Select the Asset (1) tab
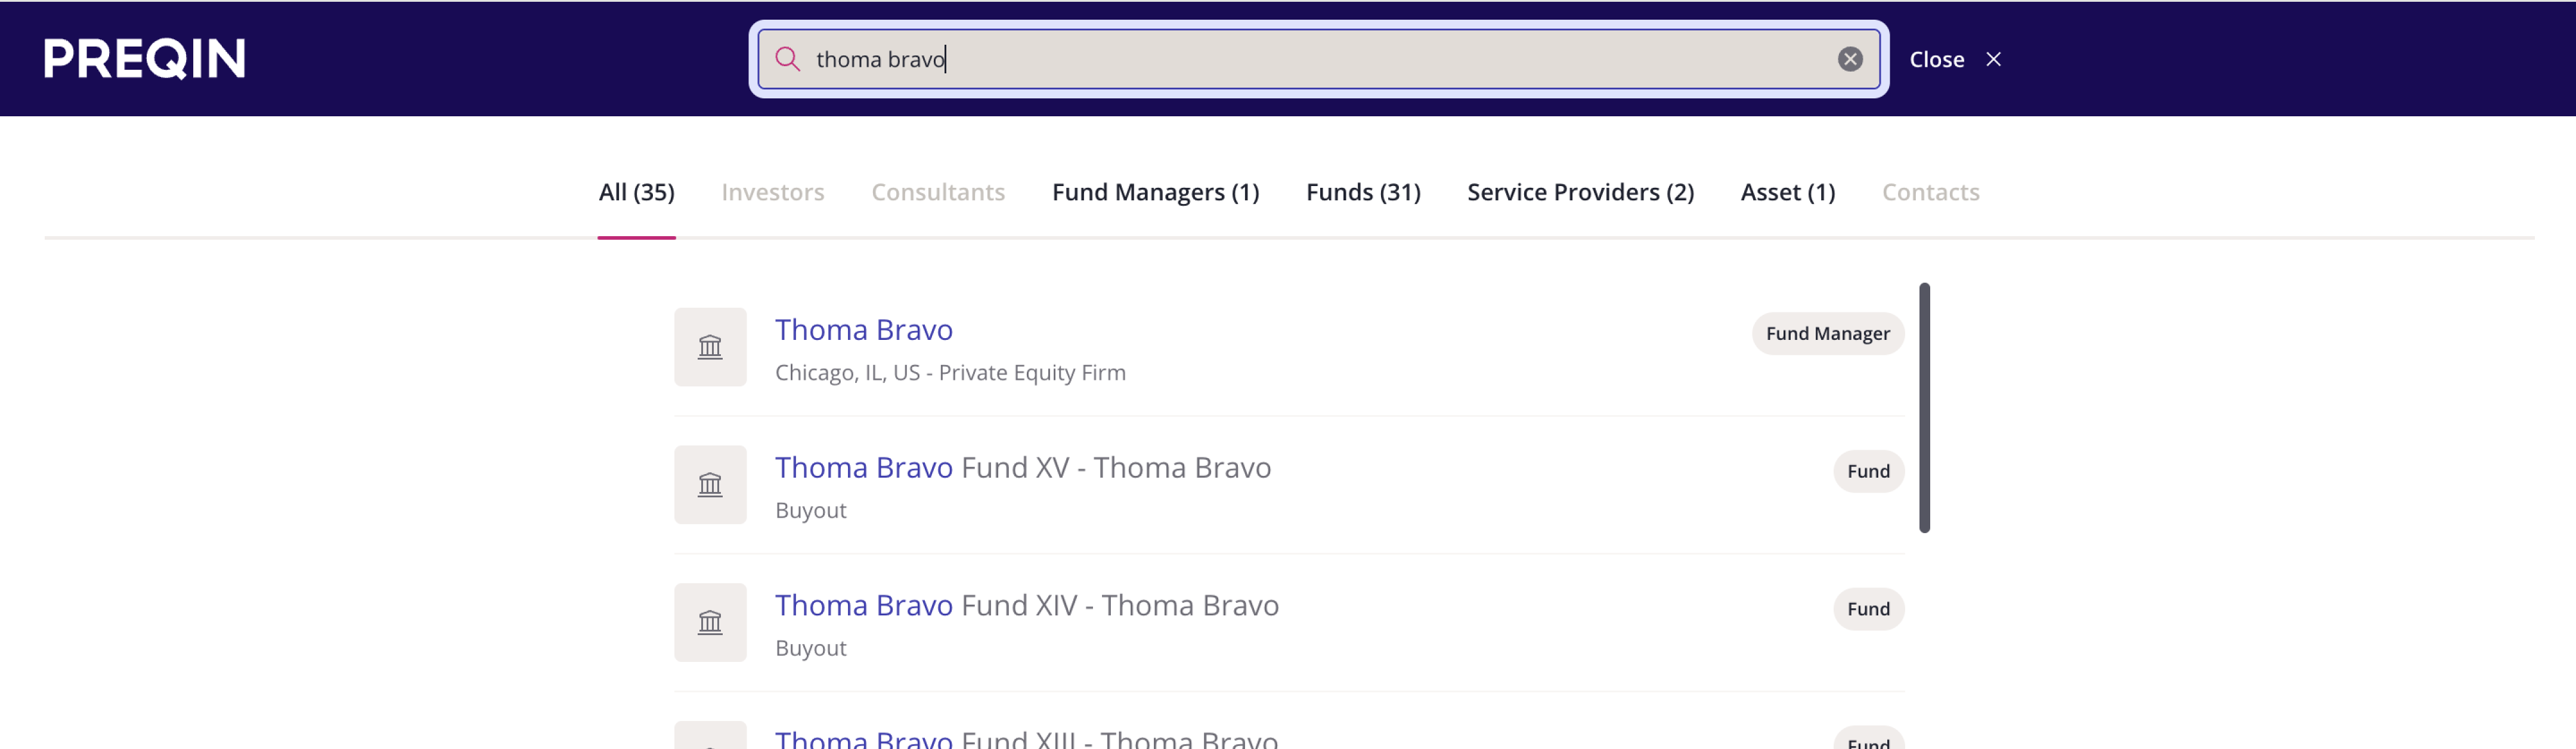The width and height of the screenshot is (2576, 749). [x=1787, y=192]
